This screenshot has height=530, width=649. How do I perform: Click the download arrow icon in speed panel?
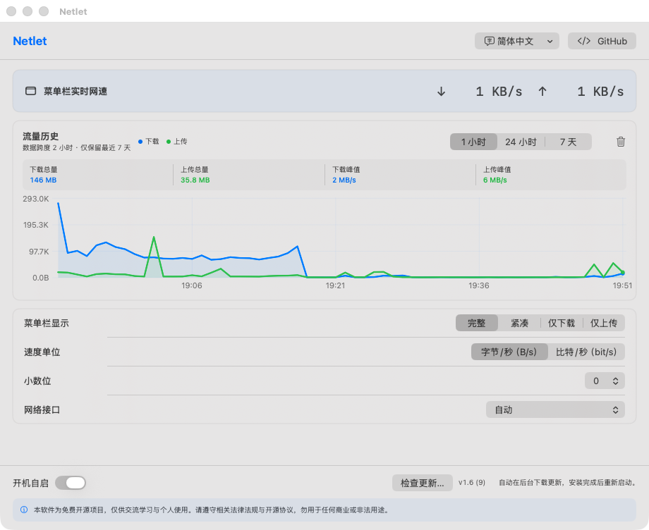(441, 92)
